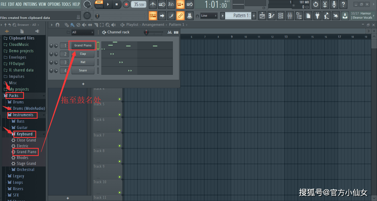
Task: Switch PAT/SONG mode toggle
Action: (99, 4)
